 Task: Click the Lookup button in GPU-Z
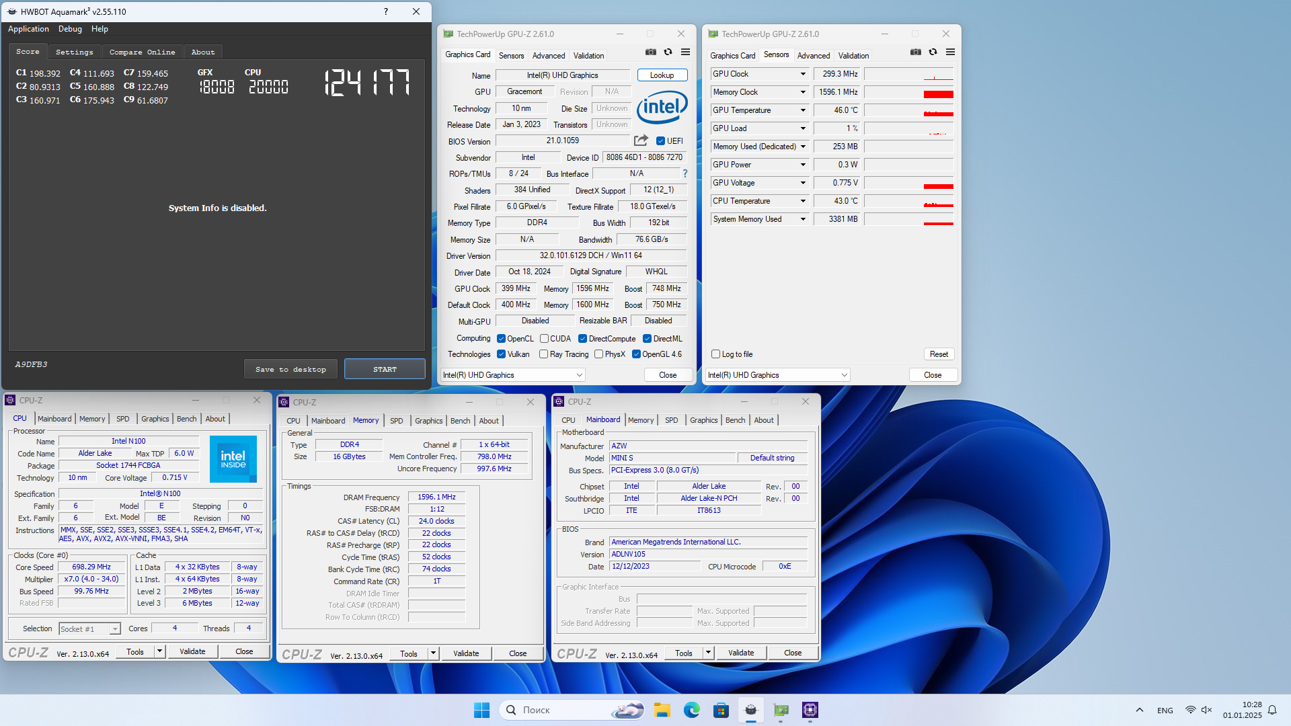(x=662, y=75)
